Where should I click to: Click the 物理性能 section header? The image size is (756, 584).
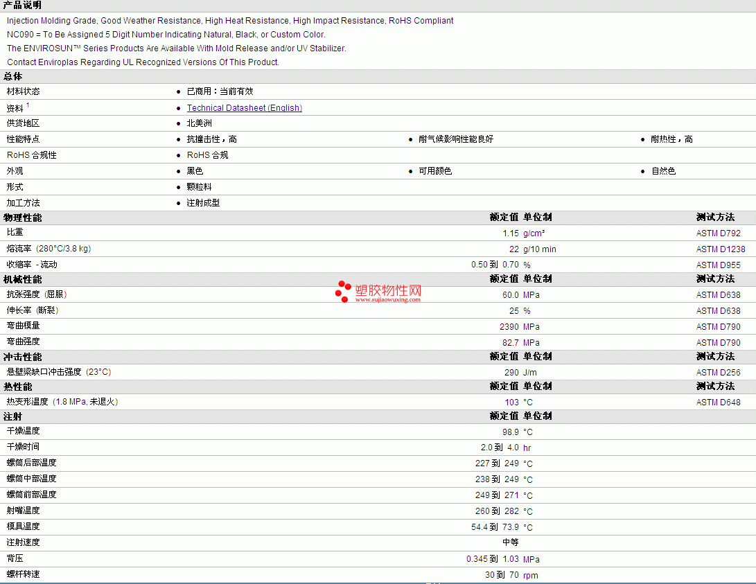coord(23,218)
